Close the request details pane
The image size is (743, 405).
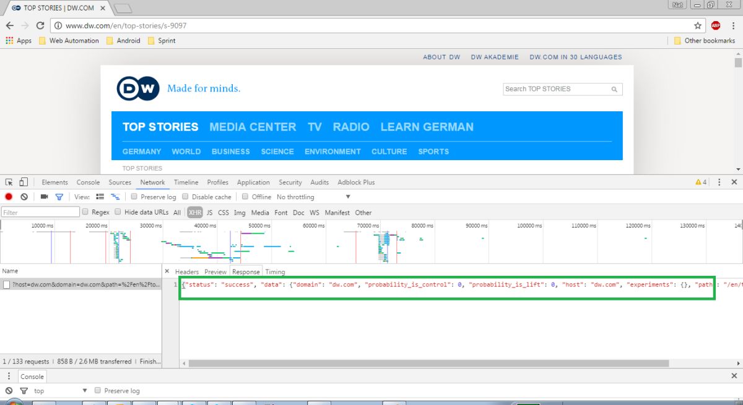click(167, 271)
